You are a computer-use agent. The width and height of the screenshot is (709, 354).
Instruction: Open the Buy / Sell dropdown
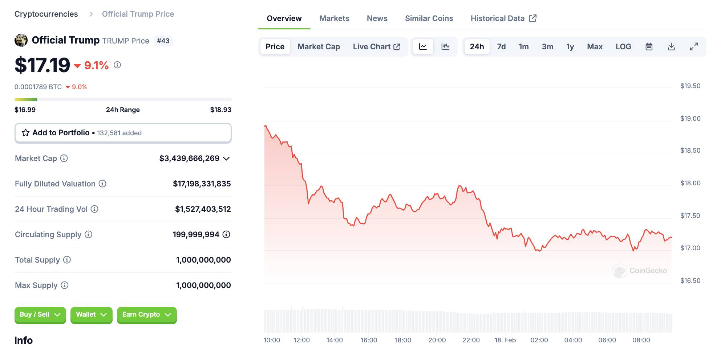(40, 314)
